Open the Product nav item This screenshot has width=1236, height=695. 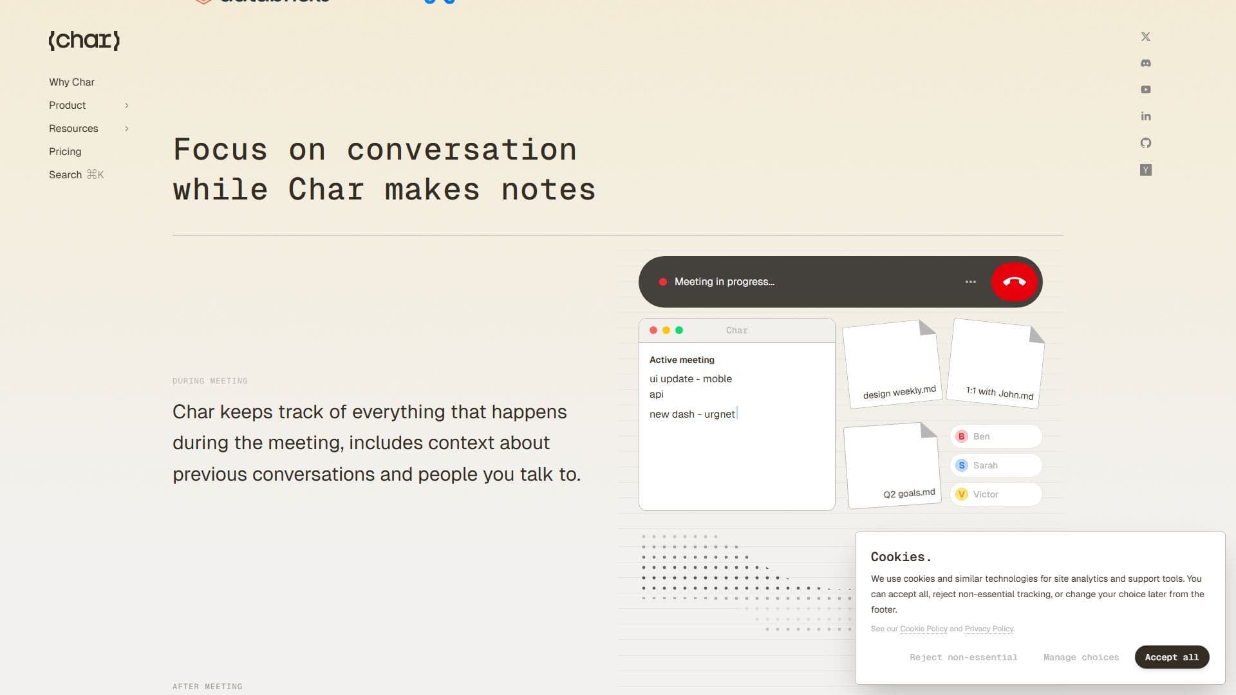pyautogui.click(x=67, y=106)
